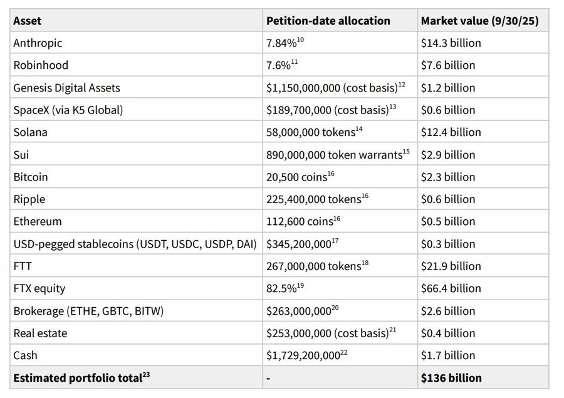Select the Petition-date allocation column header
564x398 pixels.
coord(328,21)
